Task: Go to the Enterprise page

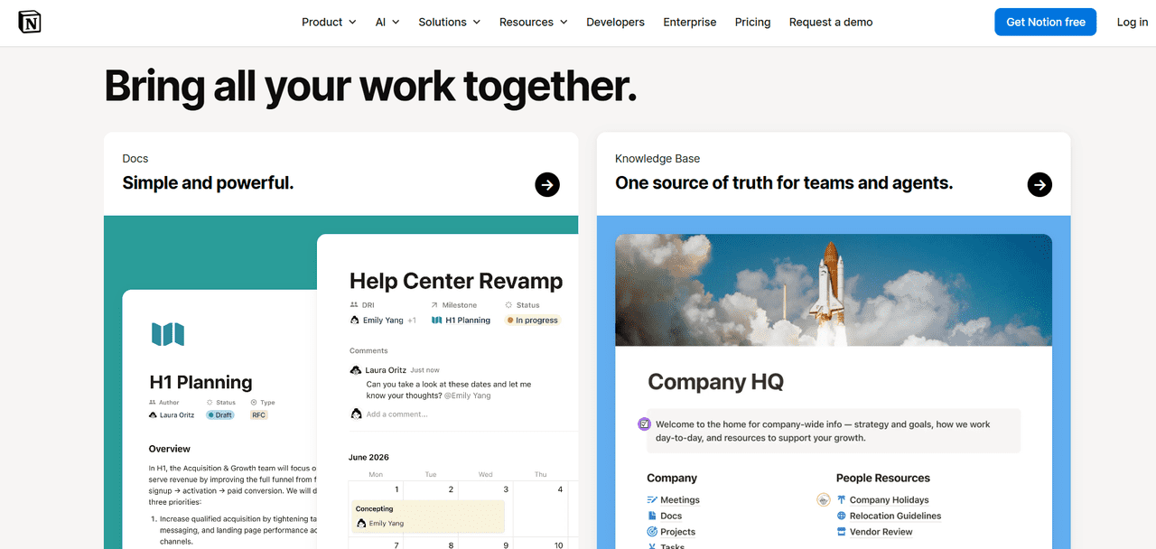Action: click(690, 22)
